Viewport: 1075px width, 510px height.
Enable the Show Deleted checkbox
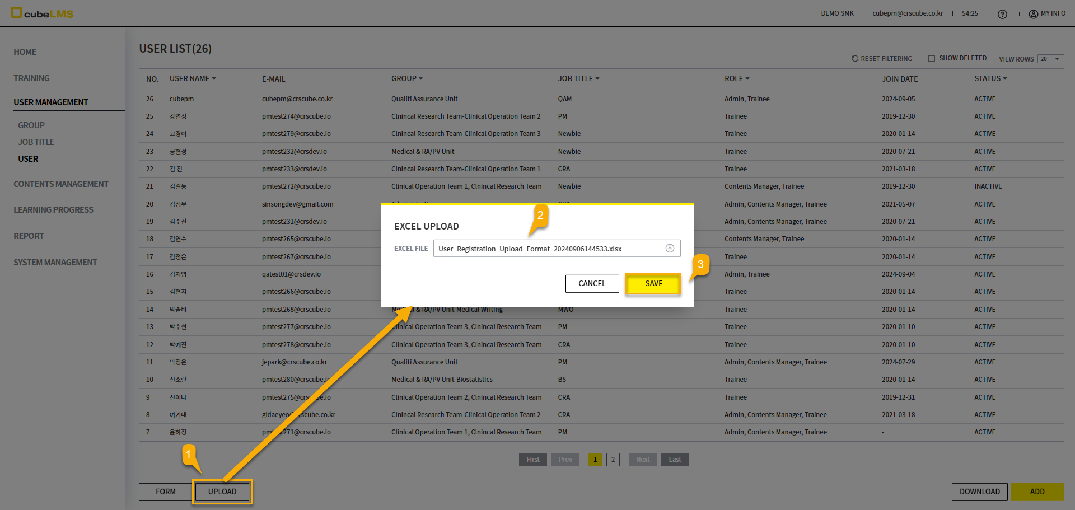point(931,59)
